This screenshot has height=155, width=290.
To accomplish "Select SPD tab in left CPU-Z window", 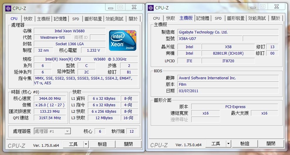I will 76,19.
